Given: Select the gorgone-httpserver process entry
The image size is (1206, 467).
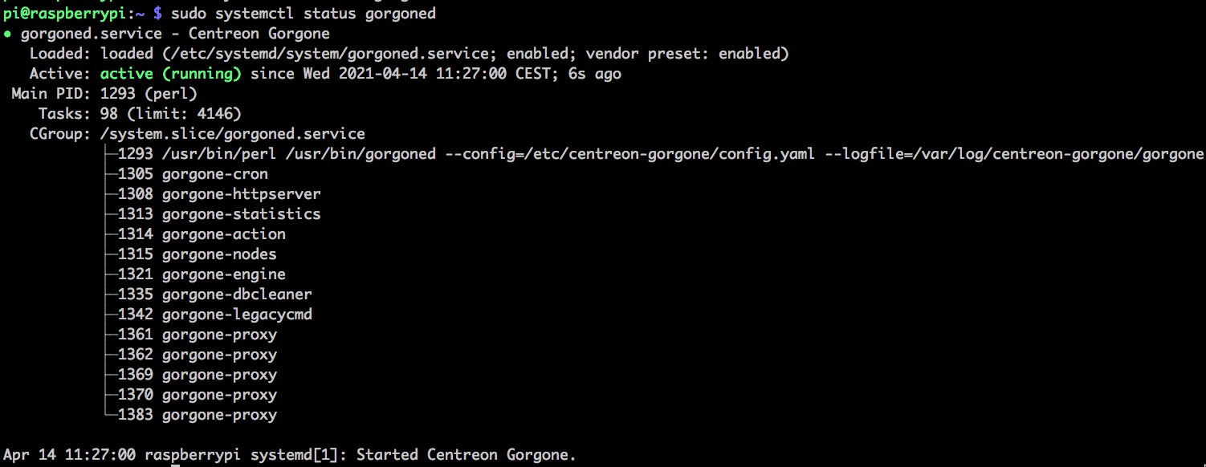Looking at the screenshot, I should [241, 194].
